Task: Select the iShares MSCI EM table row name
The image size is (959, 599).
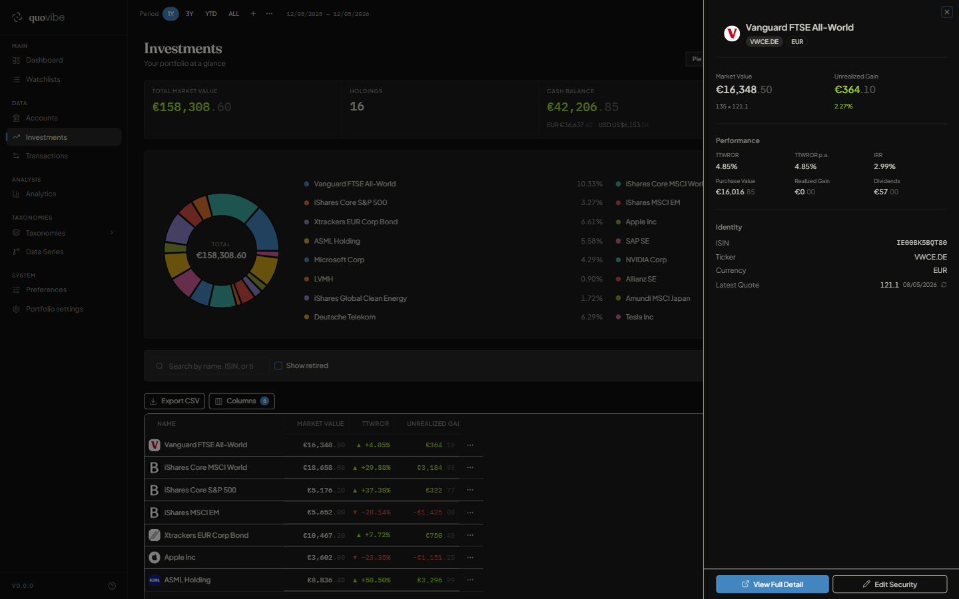Action: [x=192, y=513]
